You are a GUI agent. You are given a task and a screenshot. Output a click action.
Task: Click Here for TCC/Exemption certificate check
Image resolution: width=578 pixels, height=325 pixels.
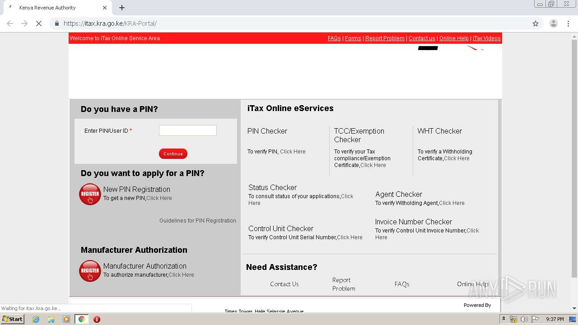click(x=373, y=165)
